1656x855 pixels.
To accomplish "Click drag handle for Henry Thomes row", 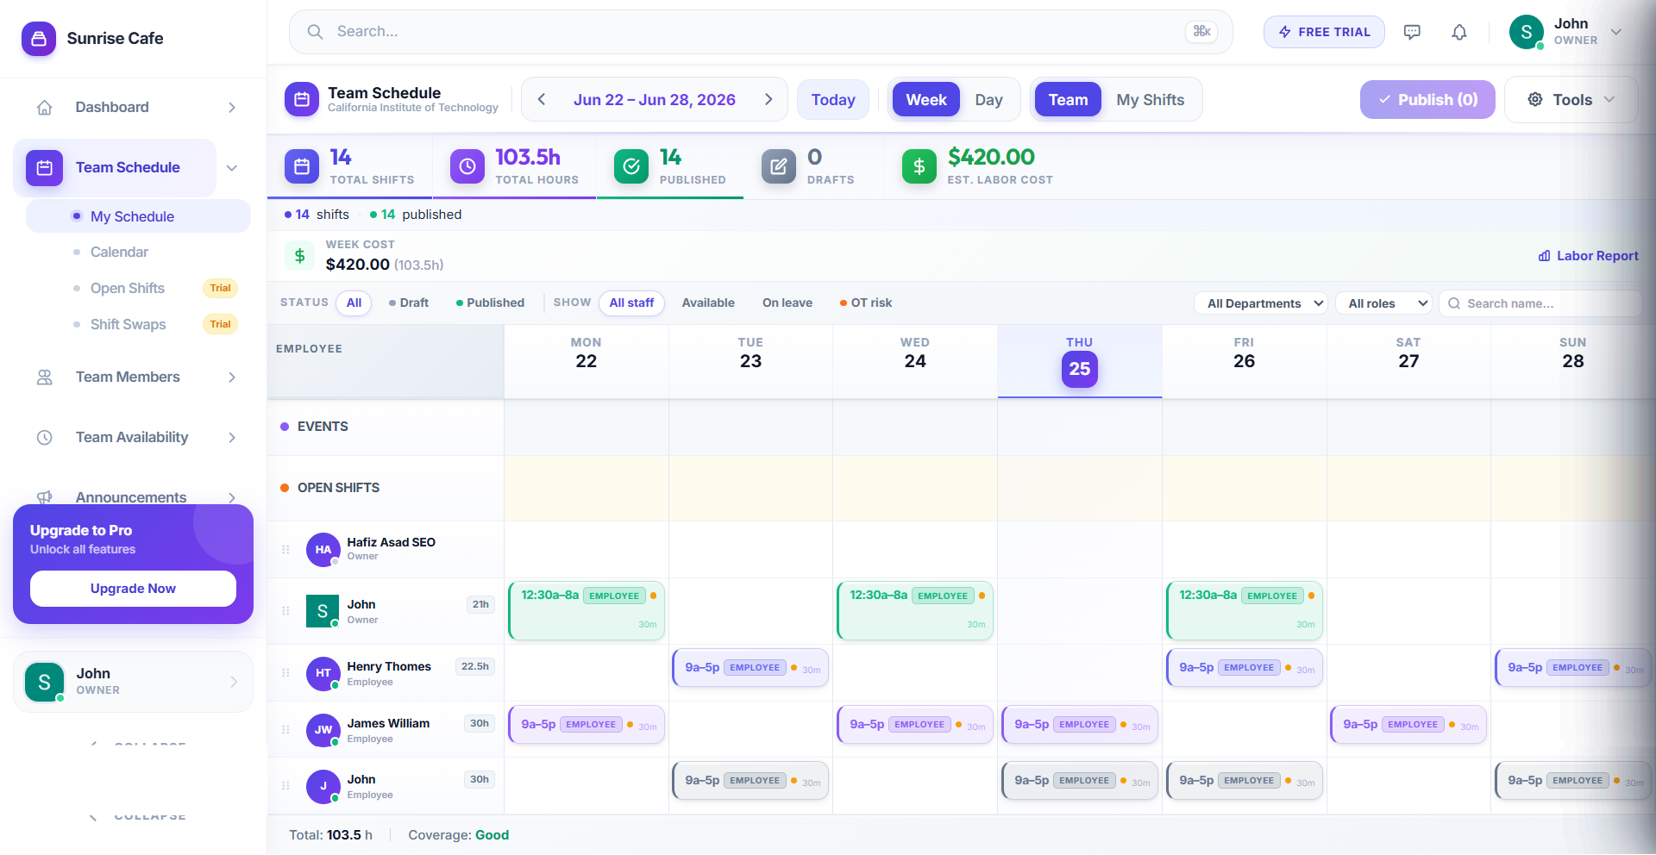I will tap(285, 673).
